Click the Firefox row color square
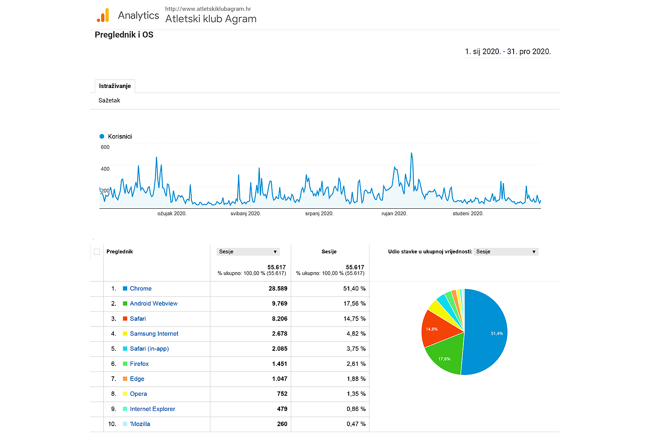The image size is (649, 433). coord(125,364)
